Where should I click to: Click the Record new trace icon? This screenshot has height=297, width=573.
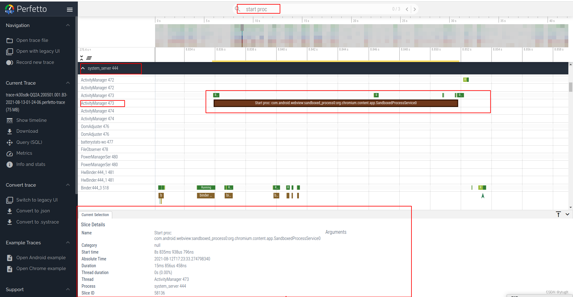click(x=10, y=63)
